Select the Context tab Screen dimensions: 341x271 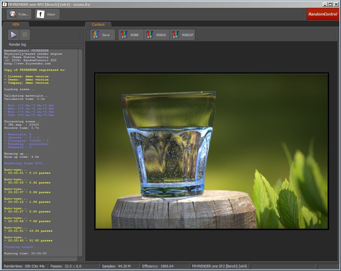pos(98,24)
